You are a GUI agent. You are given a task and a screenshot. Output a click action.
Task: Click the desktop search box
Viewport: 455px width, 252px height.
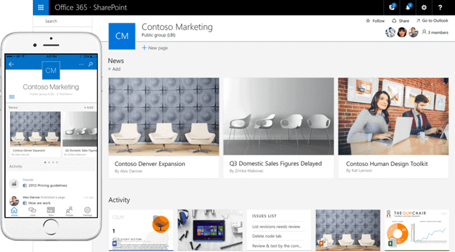coord(63,21)
